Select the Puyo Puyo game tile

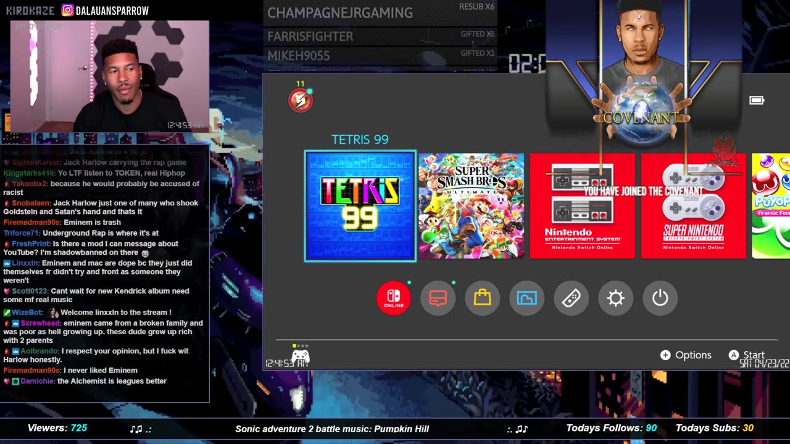pyautogui.click(x=771, y=206)
